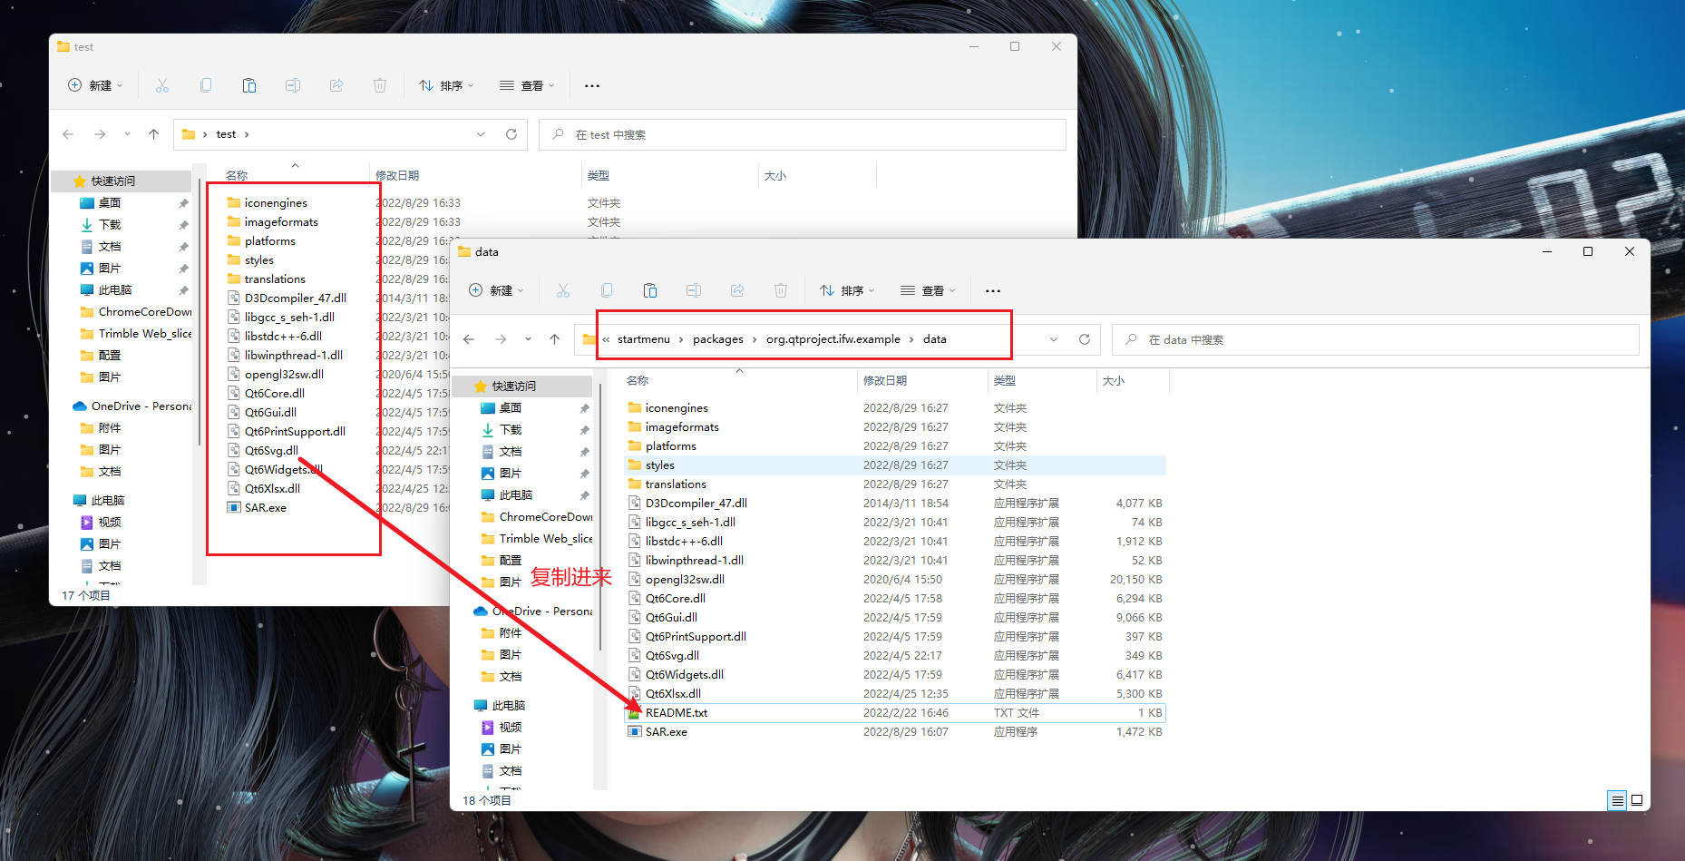Click the share icon in test window toolbar

pyautogui.click(x=336, y=85)
